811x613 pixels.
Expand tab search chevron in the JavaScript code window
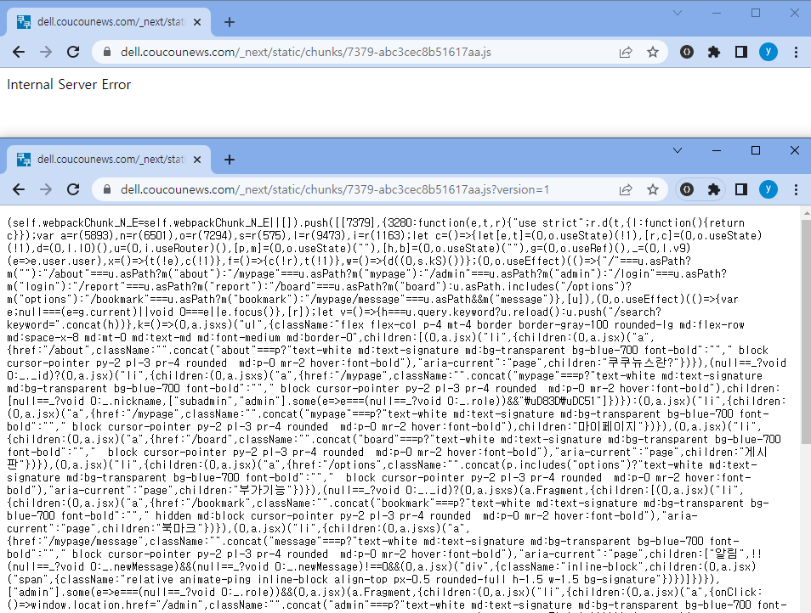(x=678, y=150)
